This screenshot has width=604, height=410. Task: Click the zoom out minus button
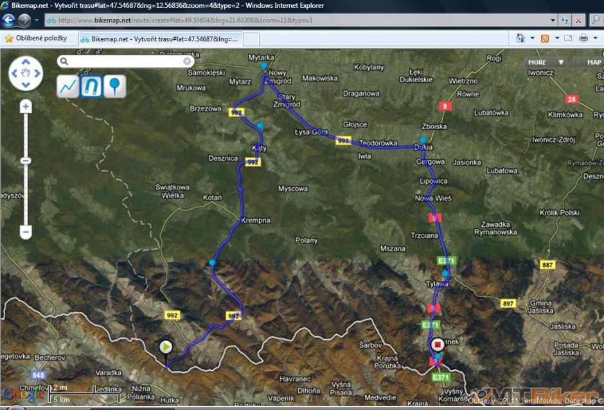coord(26,231)
